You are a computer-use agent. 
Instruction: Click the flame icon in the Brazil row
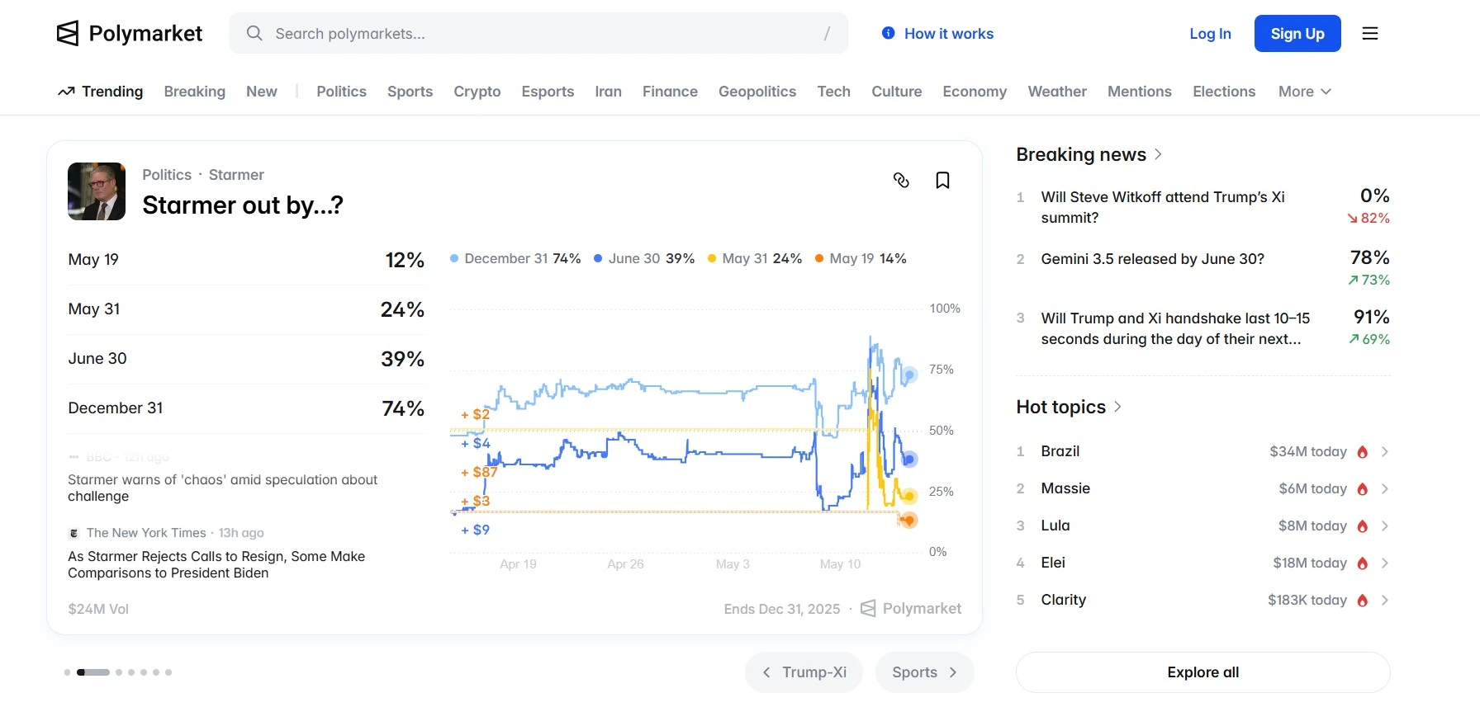pyautogui.click(x=1363, y=451)
